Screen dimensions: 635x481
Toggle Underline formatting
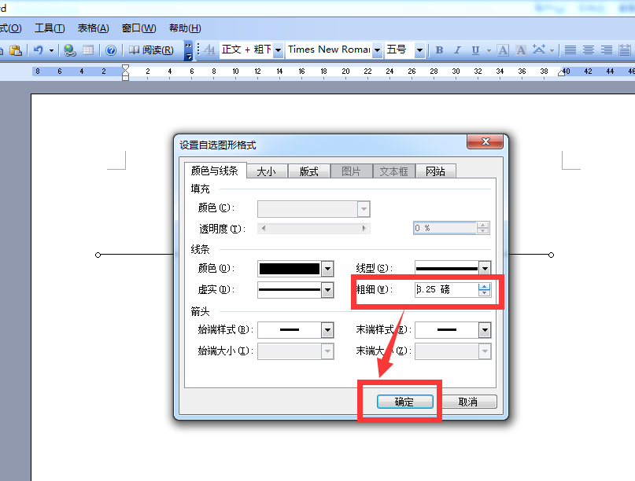pyautogui.click(x=475, y=50)
